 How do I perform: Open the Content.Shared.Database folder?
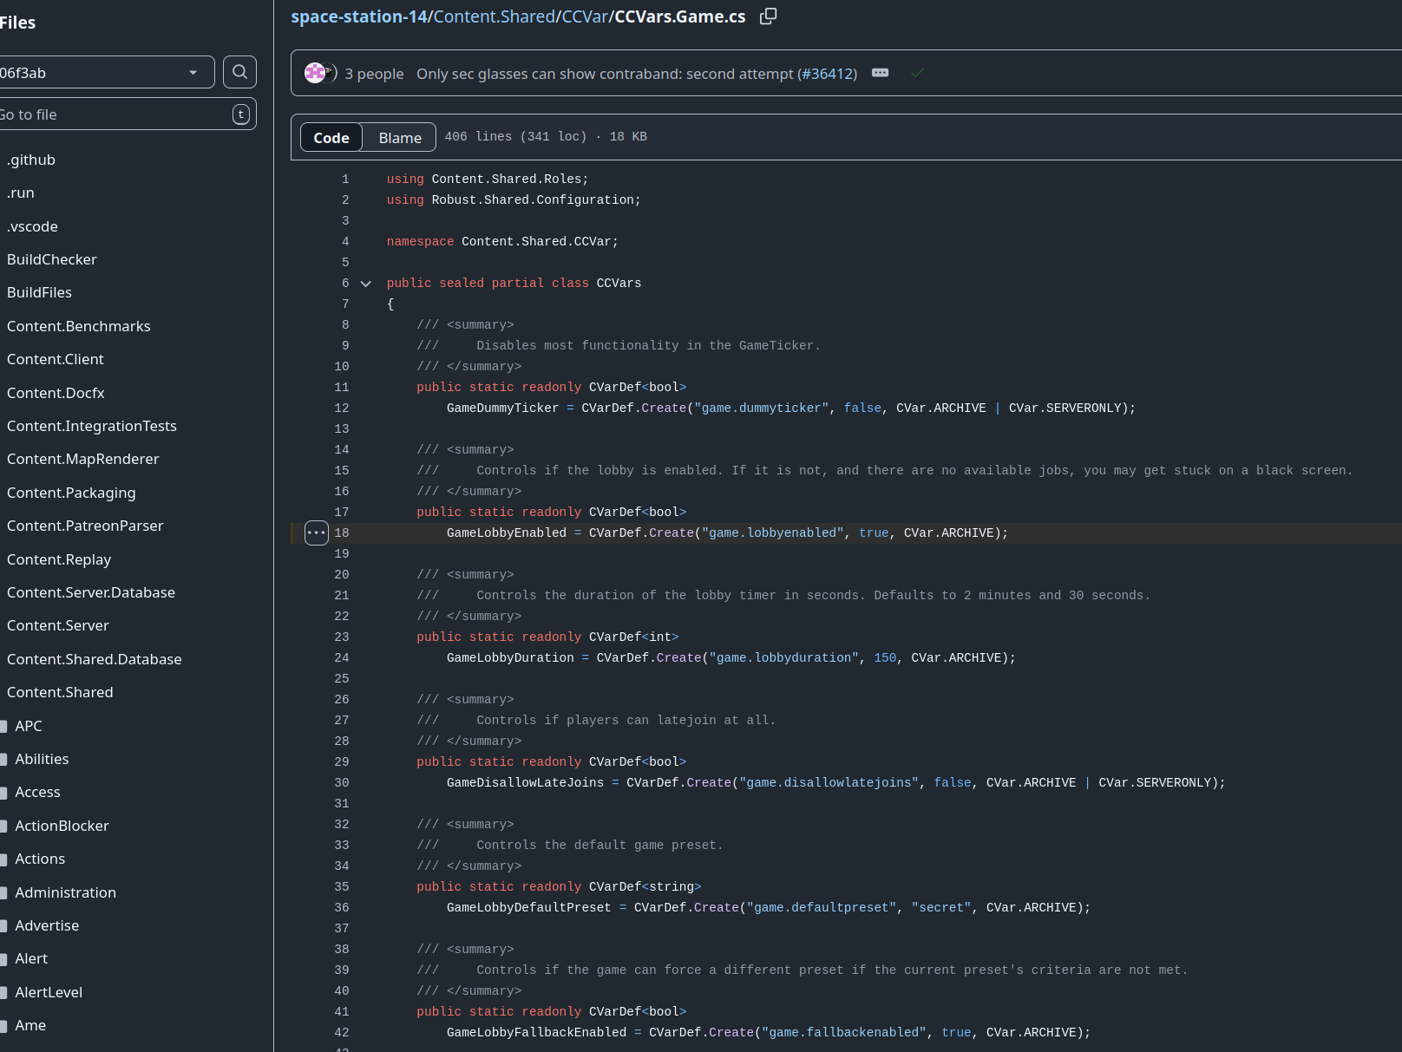click(95, 659)
